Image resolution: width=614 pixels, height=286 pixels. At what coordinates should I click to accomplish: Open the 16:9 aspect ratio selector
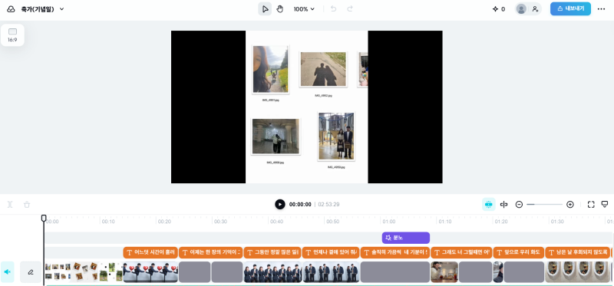12,35
